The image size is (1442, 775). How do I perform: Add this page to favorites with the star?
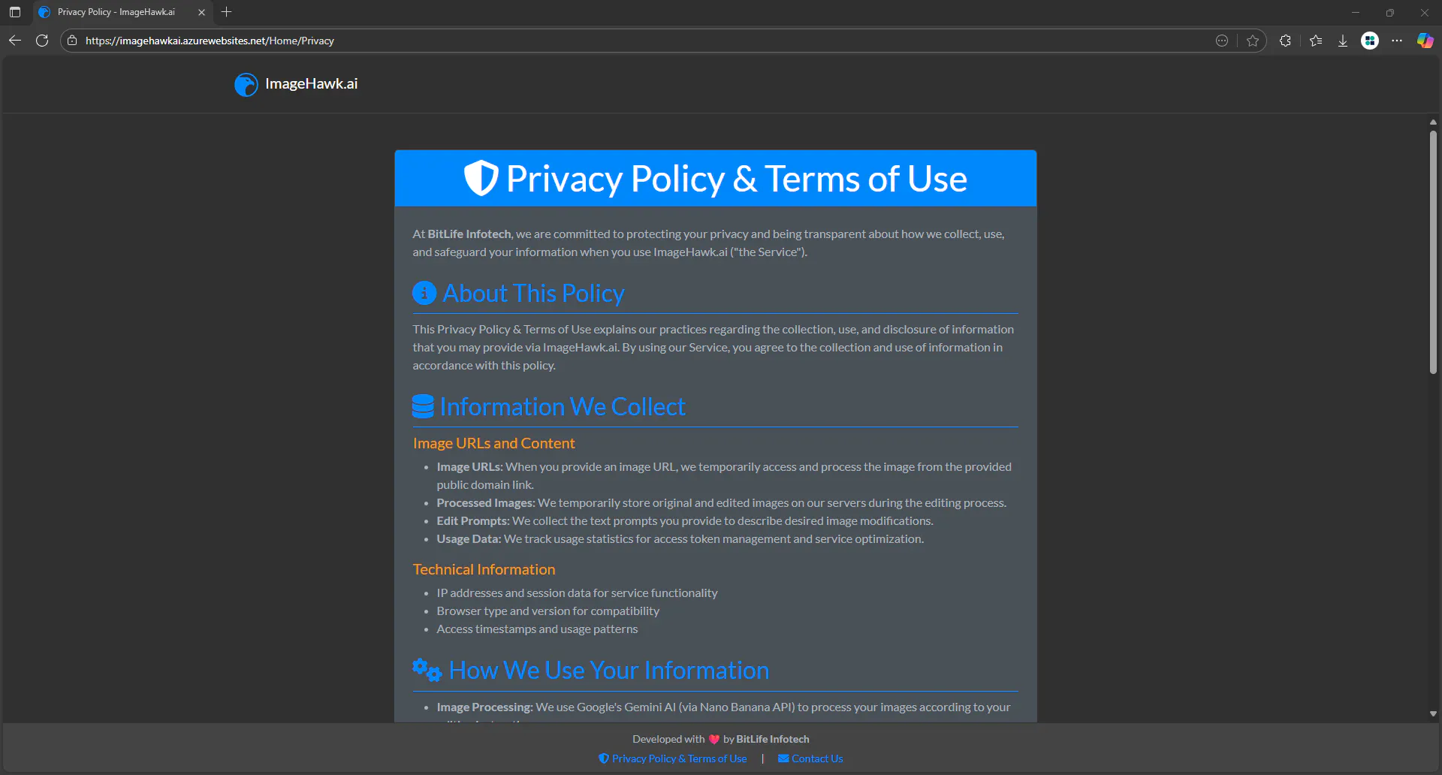1253,41
